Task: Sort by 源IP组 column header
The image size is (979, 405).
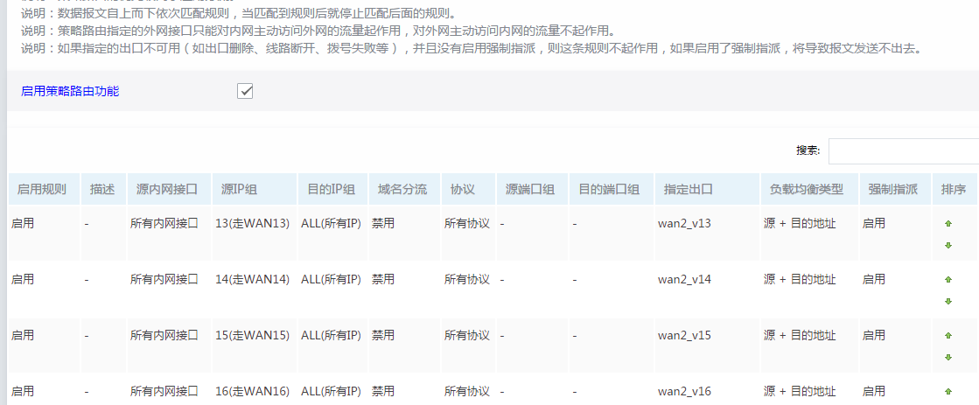Action: click(x=255, y=190)
